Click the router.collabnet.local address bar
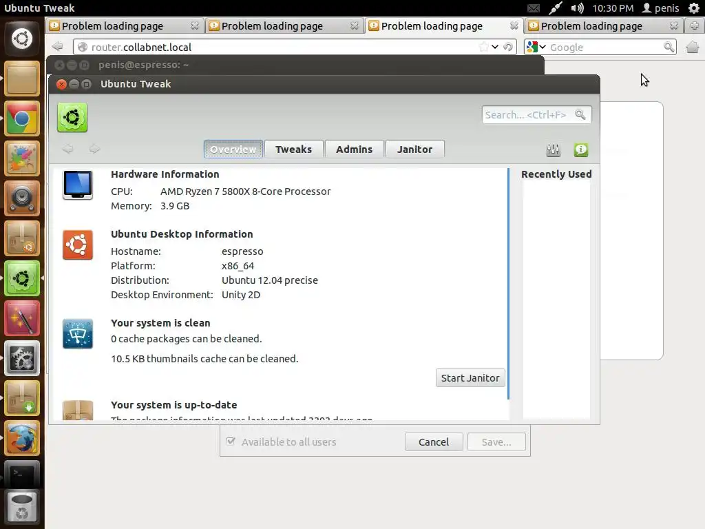The width and height of the screenshot is (705, 529). pyautogui.click(x=295, y=47)
